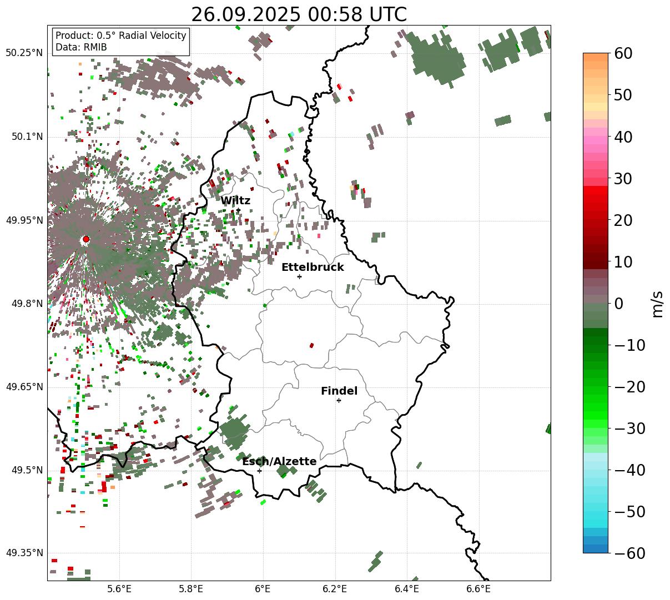Click the colorbar −20 tick label

click(x=629, y=386)
